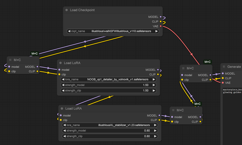The image size is (242, 145).
Task: Click CLIP output port of M+C beside Generate
Action: pyautogui.click(x=210, y=80)
